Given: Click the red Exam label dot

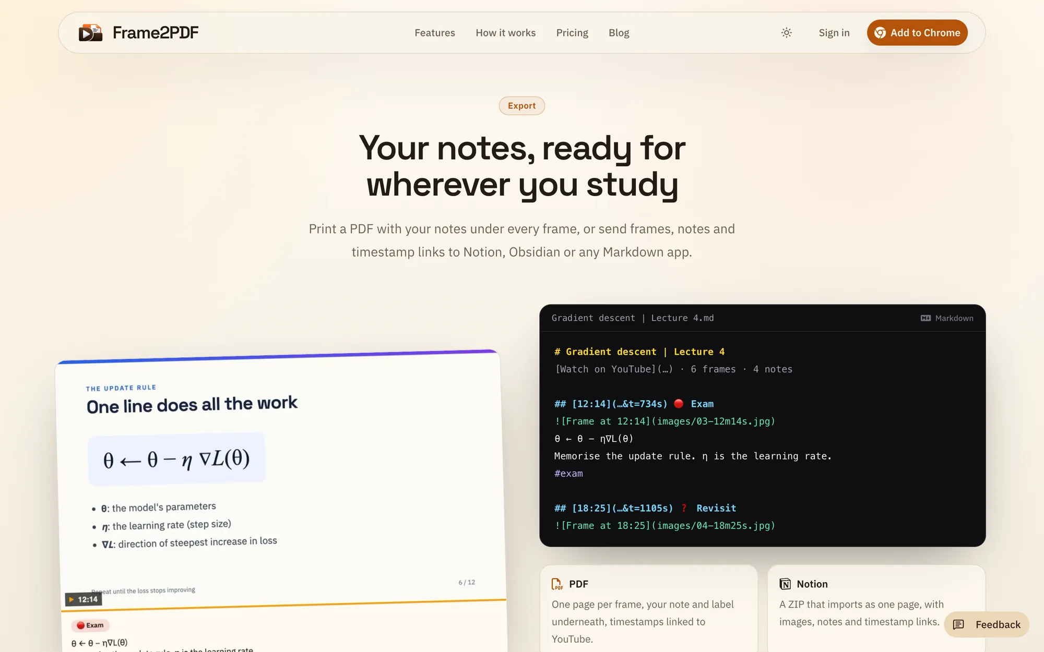Looking at the screenshot, I should coord(80,625).
